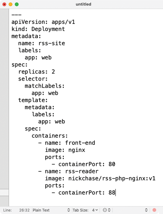Open the symbol navigation pop-up in status bar
Screen dimensions: 163x214
click(x=130, y=210)
